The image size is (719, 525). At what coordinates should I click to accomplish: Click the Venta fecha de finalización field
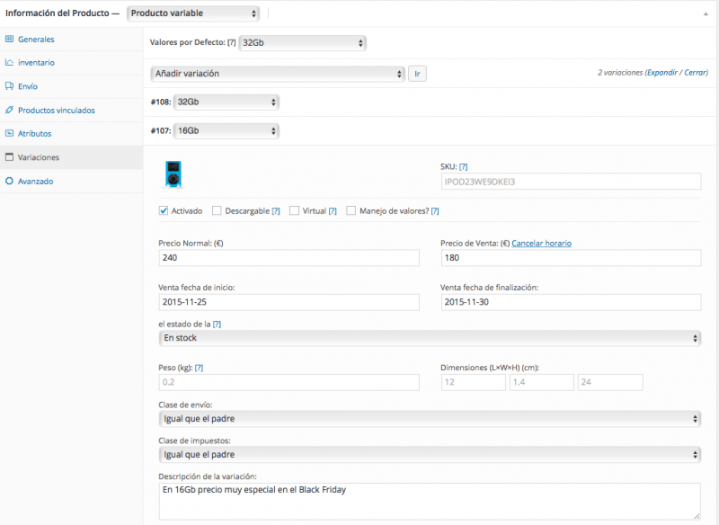(x=571, y=302)
